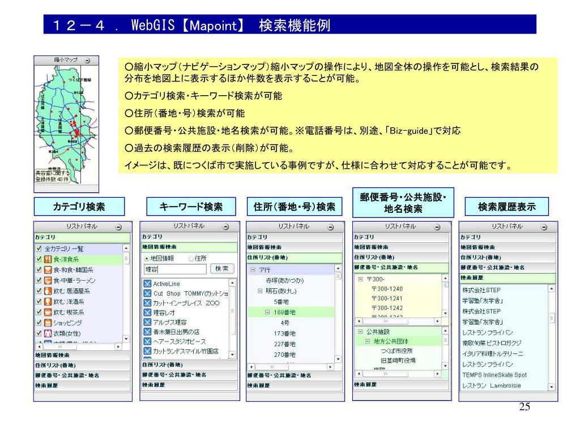
Task: Open カテゴリ section in the 検索履歴表示 panel
Action: [x=507, y=237]
